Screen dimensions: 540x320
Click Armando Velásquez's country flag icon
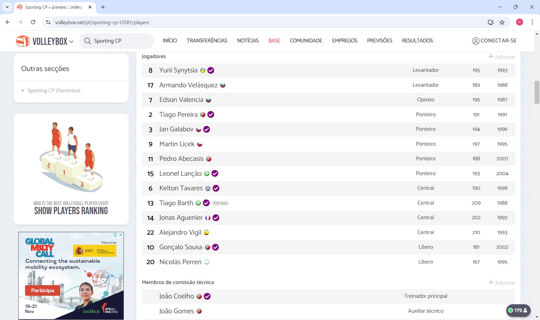pyautogui.click(x=223, y=85)
